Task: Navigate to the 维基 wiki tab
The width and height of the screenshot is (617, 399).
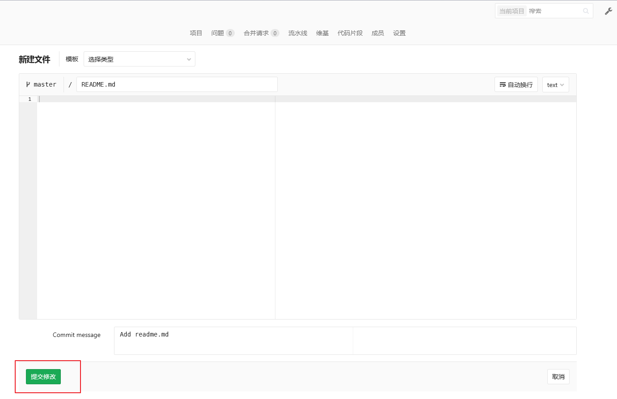Action: (322, 33)
